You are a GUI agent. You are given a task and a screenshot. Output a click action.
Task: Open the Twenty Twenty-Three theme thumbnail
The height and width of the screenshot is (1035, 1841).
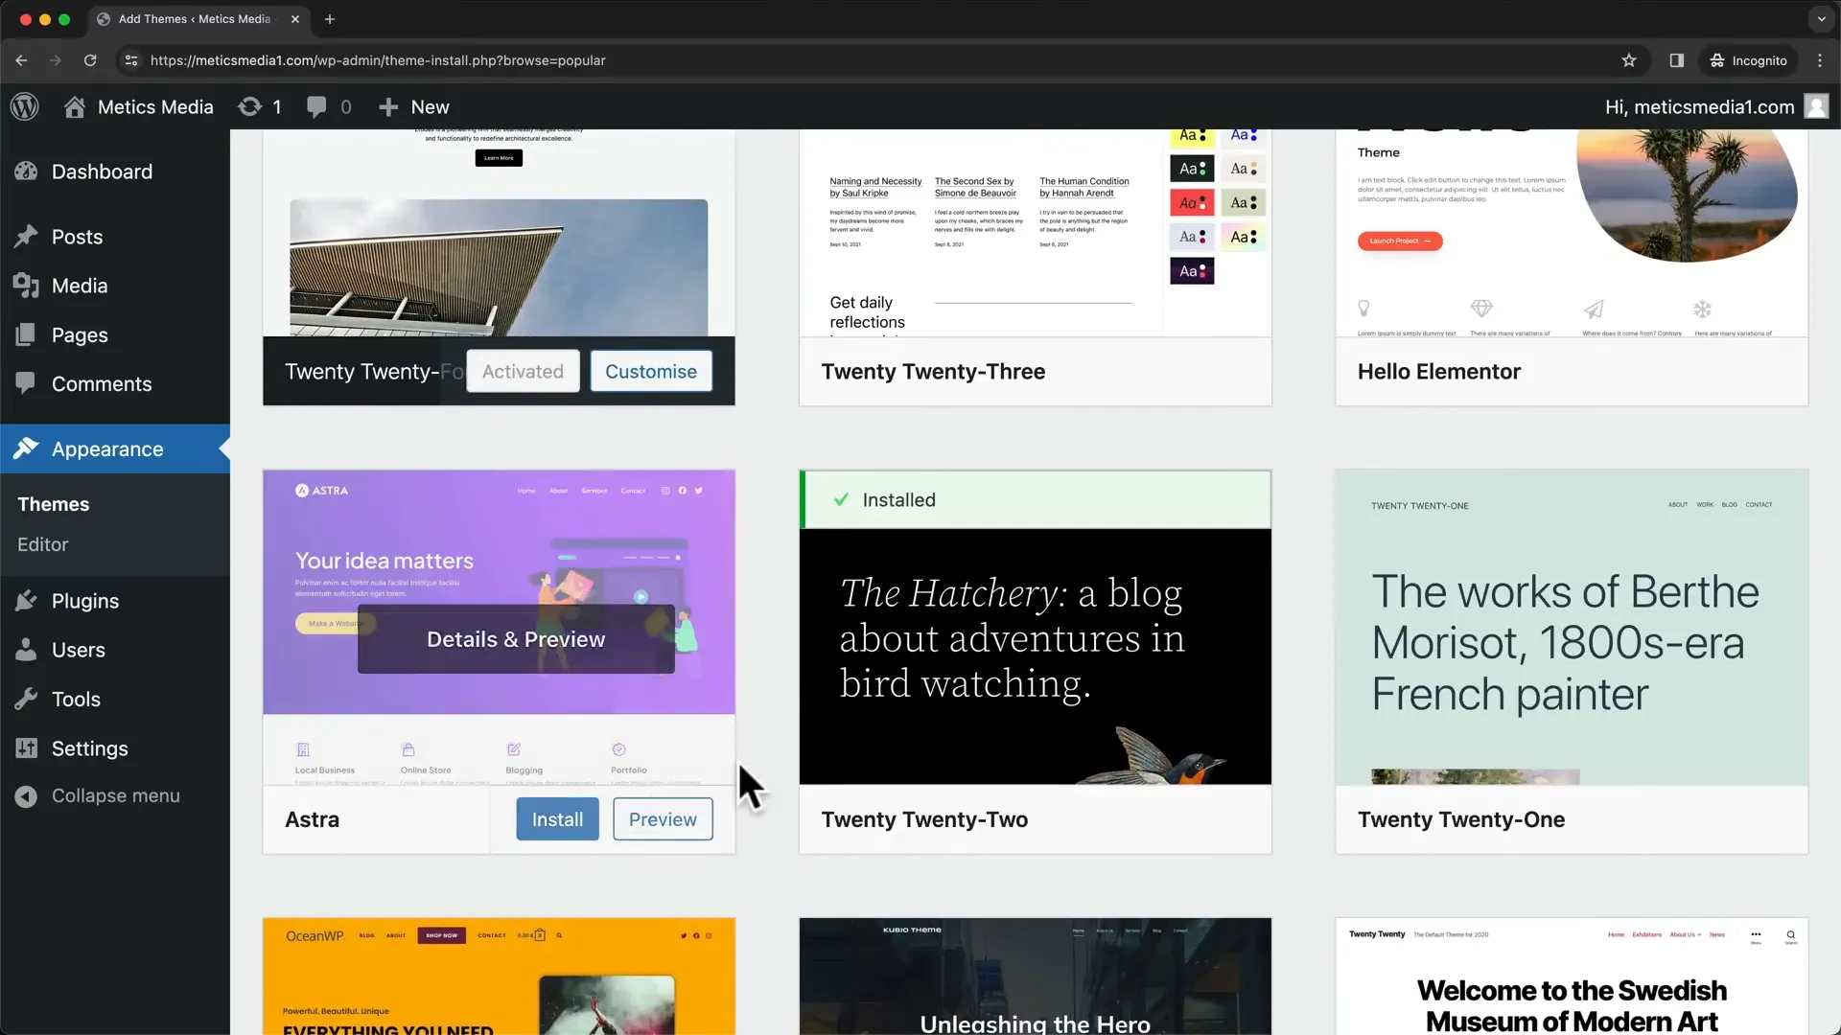click(1036, 233)
